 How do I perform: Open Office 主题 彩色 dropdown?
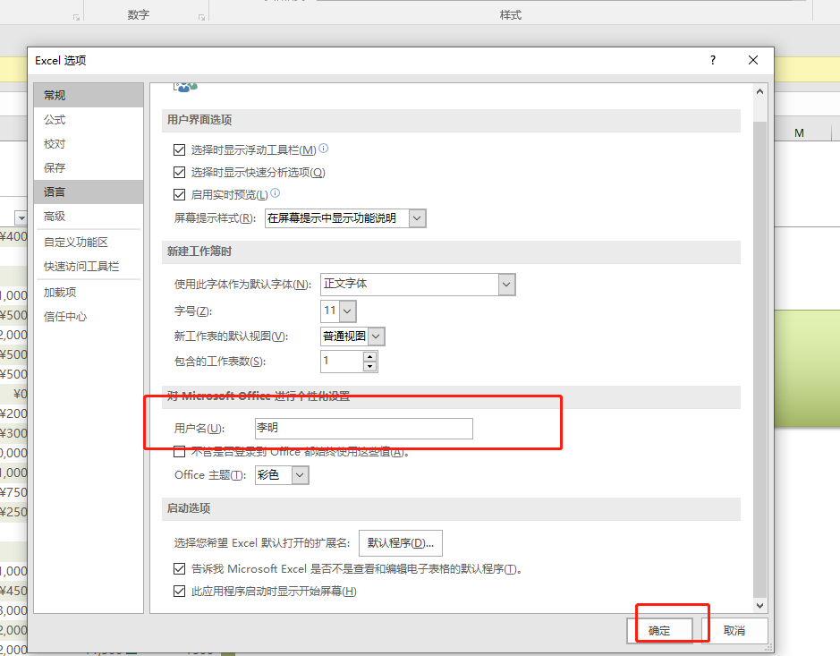click(x=300, y=475)
